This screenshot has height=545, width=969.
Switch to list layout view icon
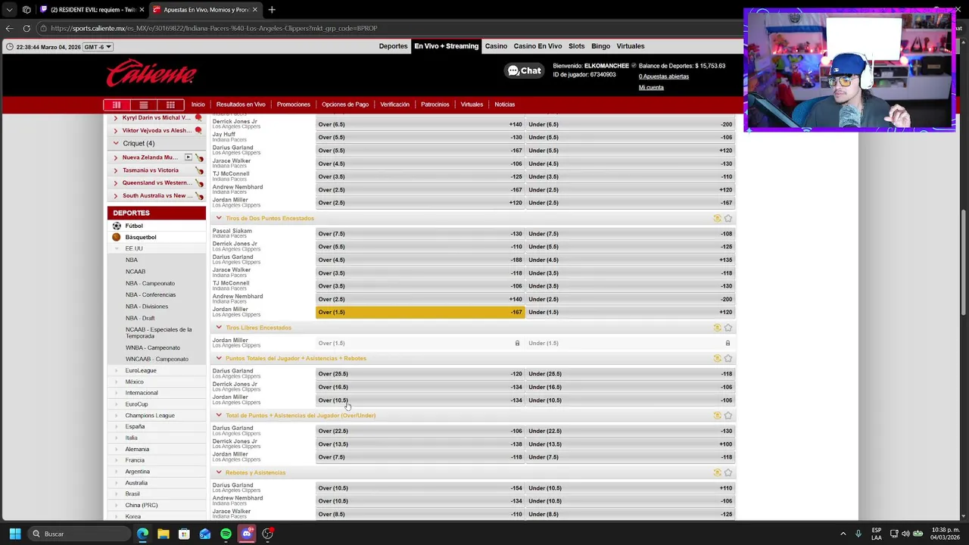click(143, 104)
